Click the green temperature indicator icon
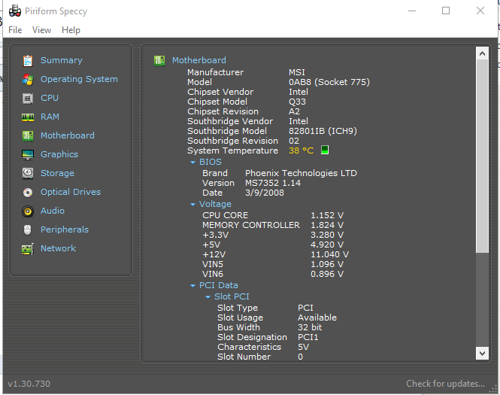Viewport: 500px width, 395px height. [325, 150]
